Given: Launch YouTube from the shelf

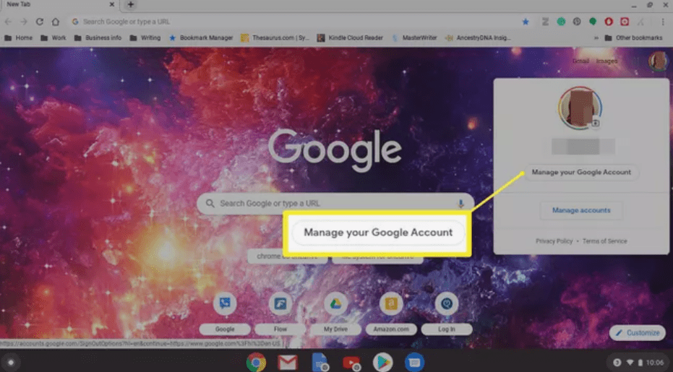Looking at the screenshot, I should tap(351, 363).
